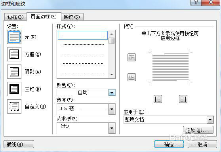Viewport: 221px width, 152px height.
Task: Click the help question mark button
Action: tap(196, 2)
